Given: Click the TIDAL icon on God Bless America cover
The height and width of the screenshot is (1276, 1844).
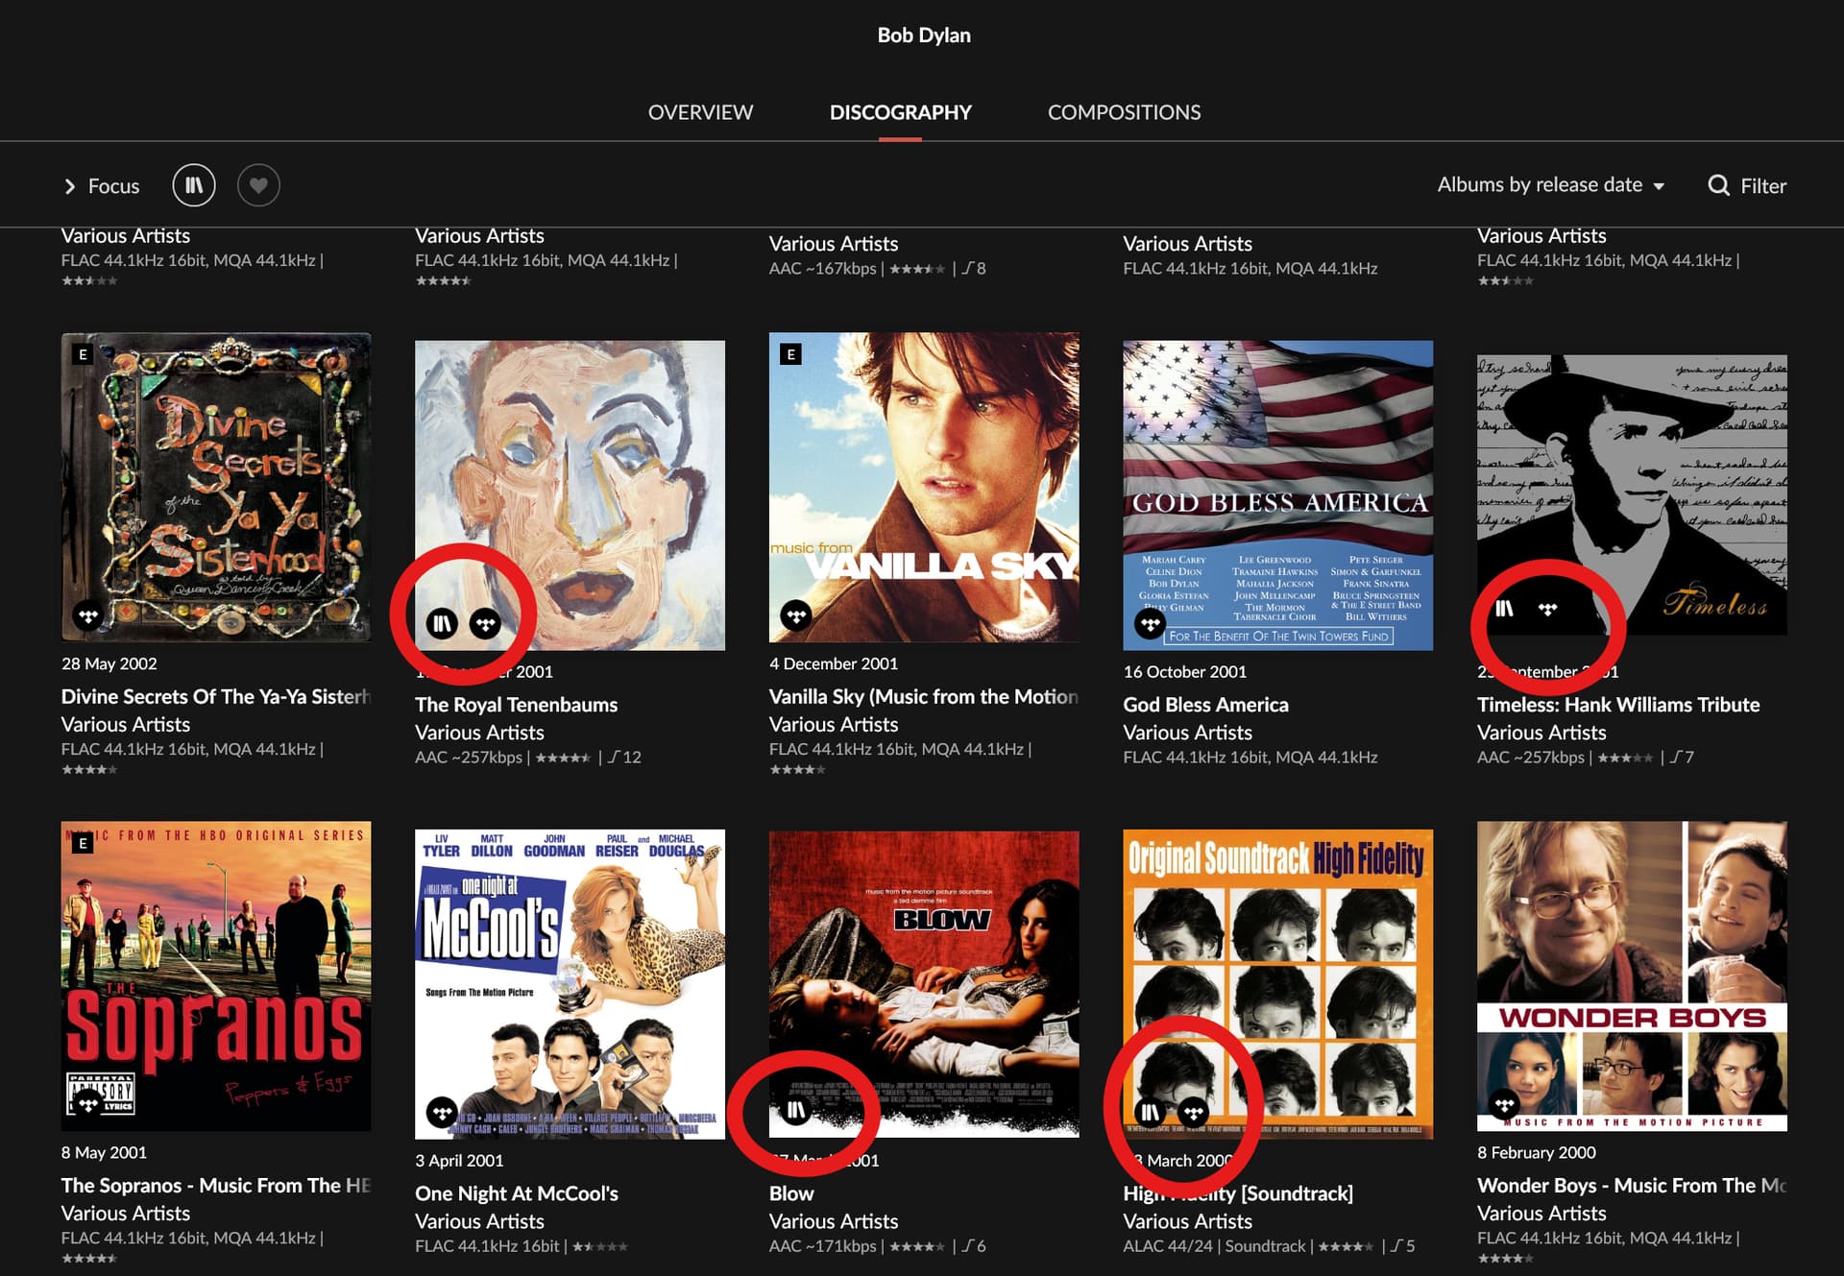Looking at the screenshot, I should (1150, 624).
